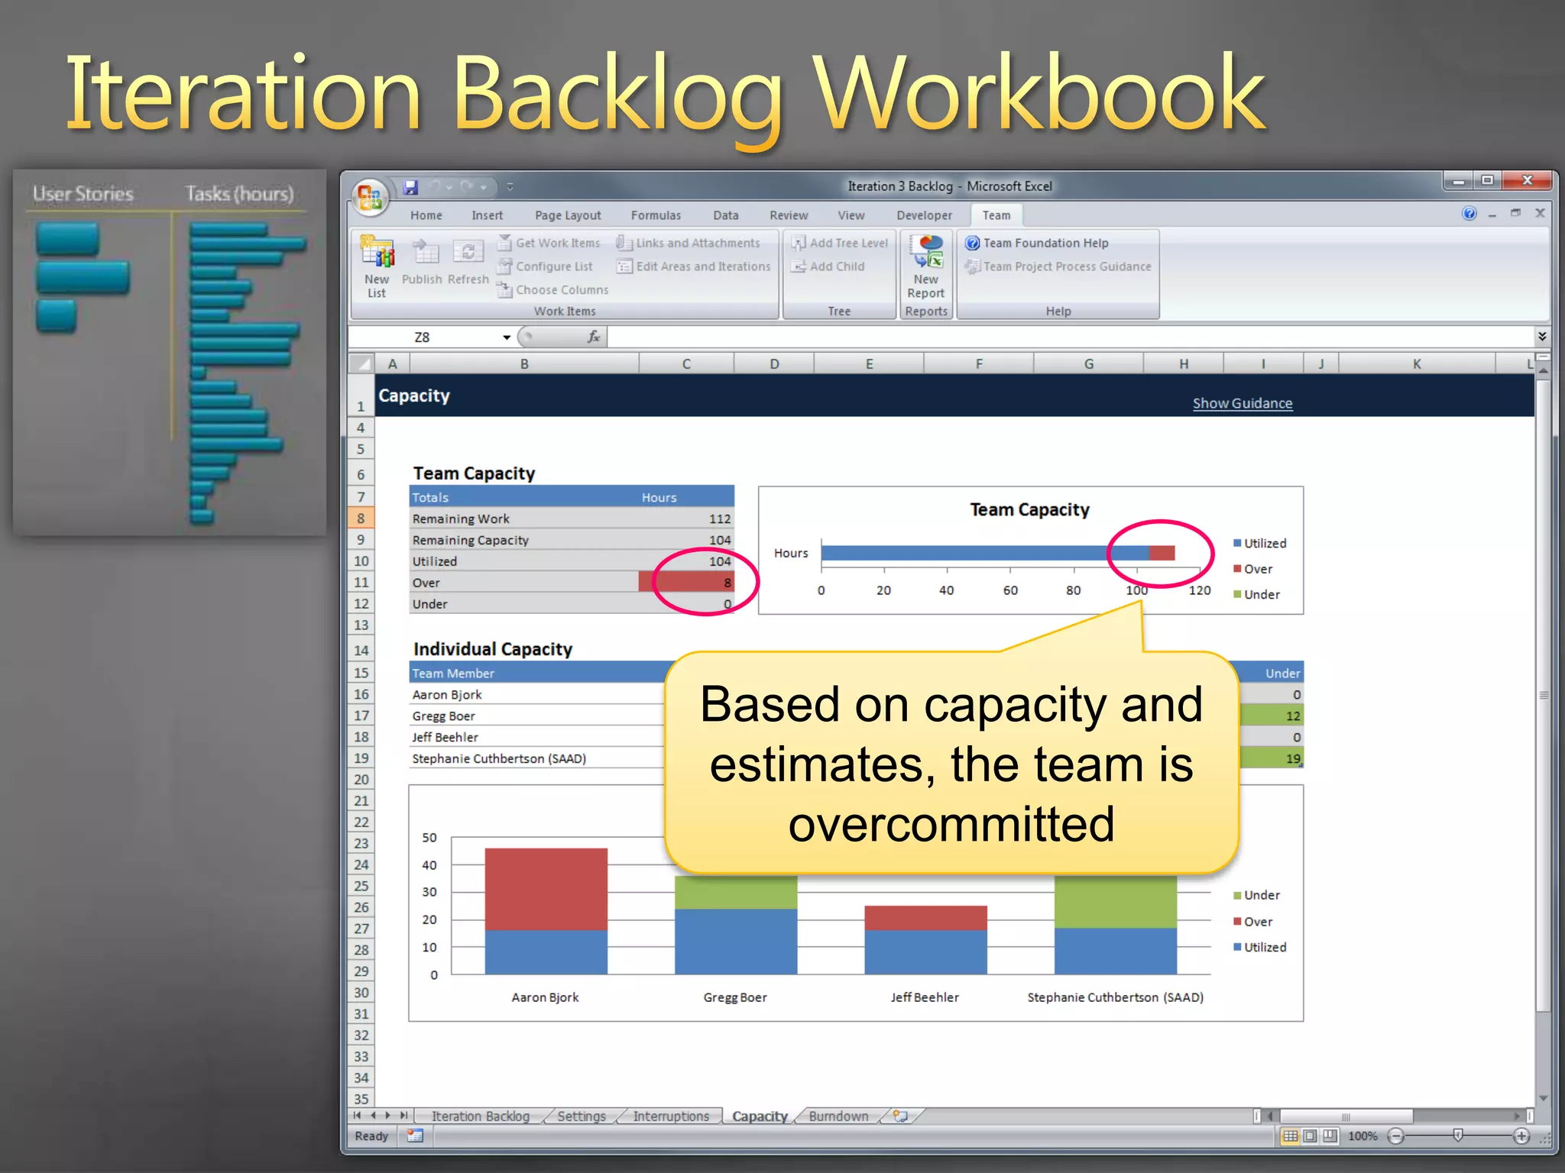Switch to Page Layout view in status bar
Viewport: 1565px width, 1173px height.
pyautogui.click(x=1310, y=1136)
